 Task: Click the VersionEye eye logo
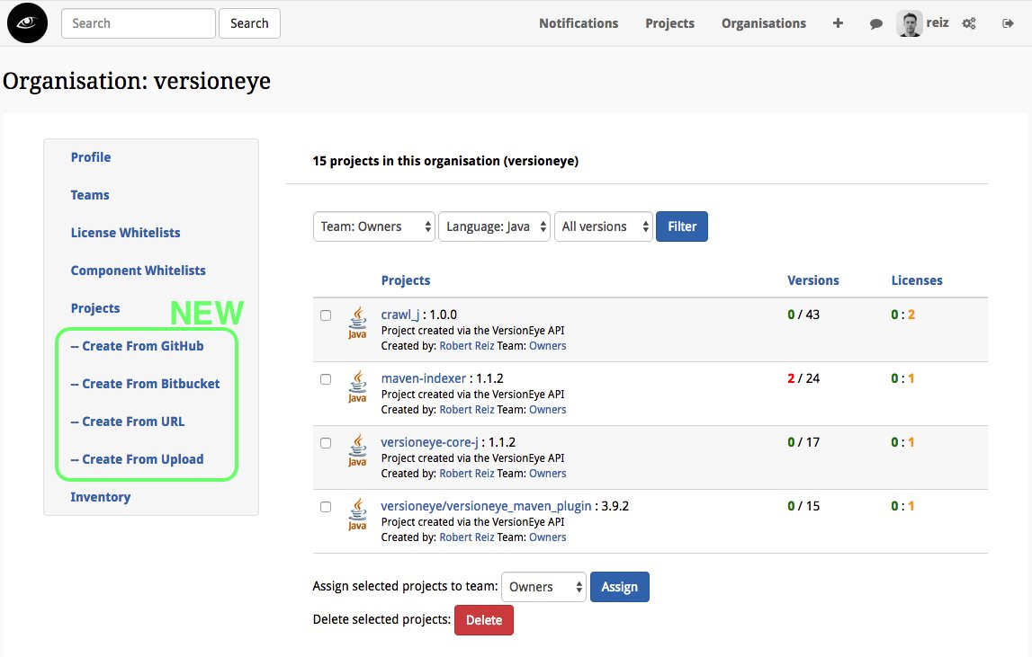click(27, 23)
